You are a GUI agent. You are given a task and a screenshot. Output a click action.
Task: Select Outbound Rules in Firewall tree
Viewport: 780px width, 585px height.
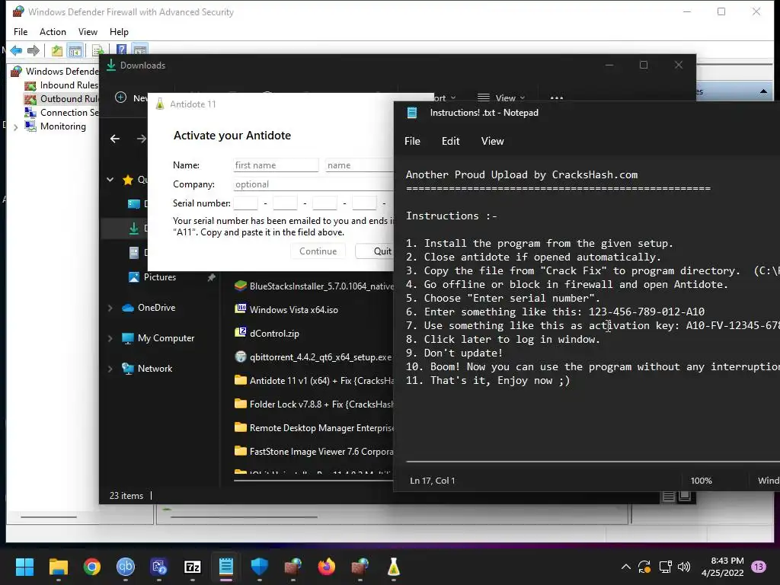coord(69,99)
